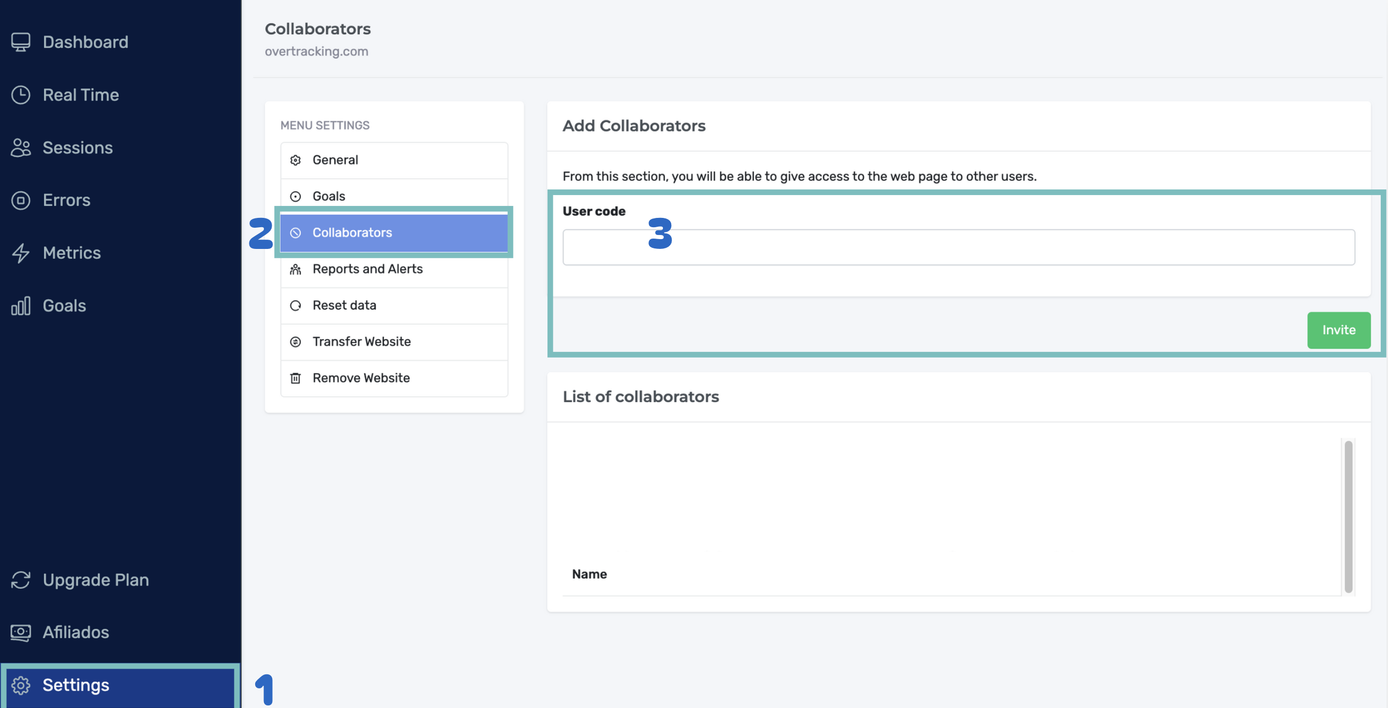Image resolution: width=1388 pixels, height=708 pixels.
Task: Go to Real Time view
Action: pos(81,95)
